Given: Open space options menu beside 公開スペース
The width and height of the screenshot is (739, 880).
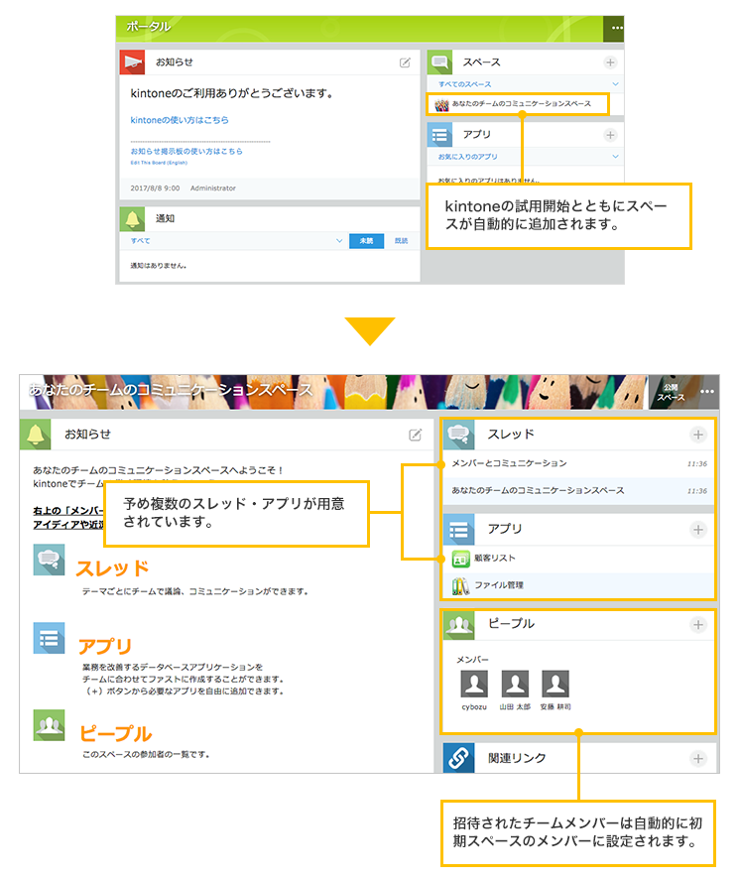Looking at the screenshot, I should 706,392.
